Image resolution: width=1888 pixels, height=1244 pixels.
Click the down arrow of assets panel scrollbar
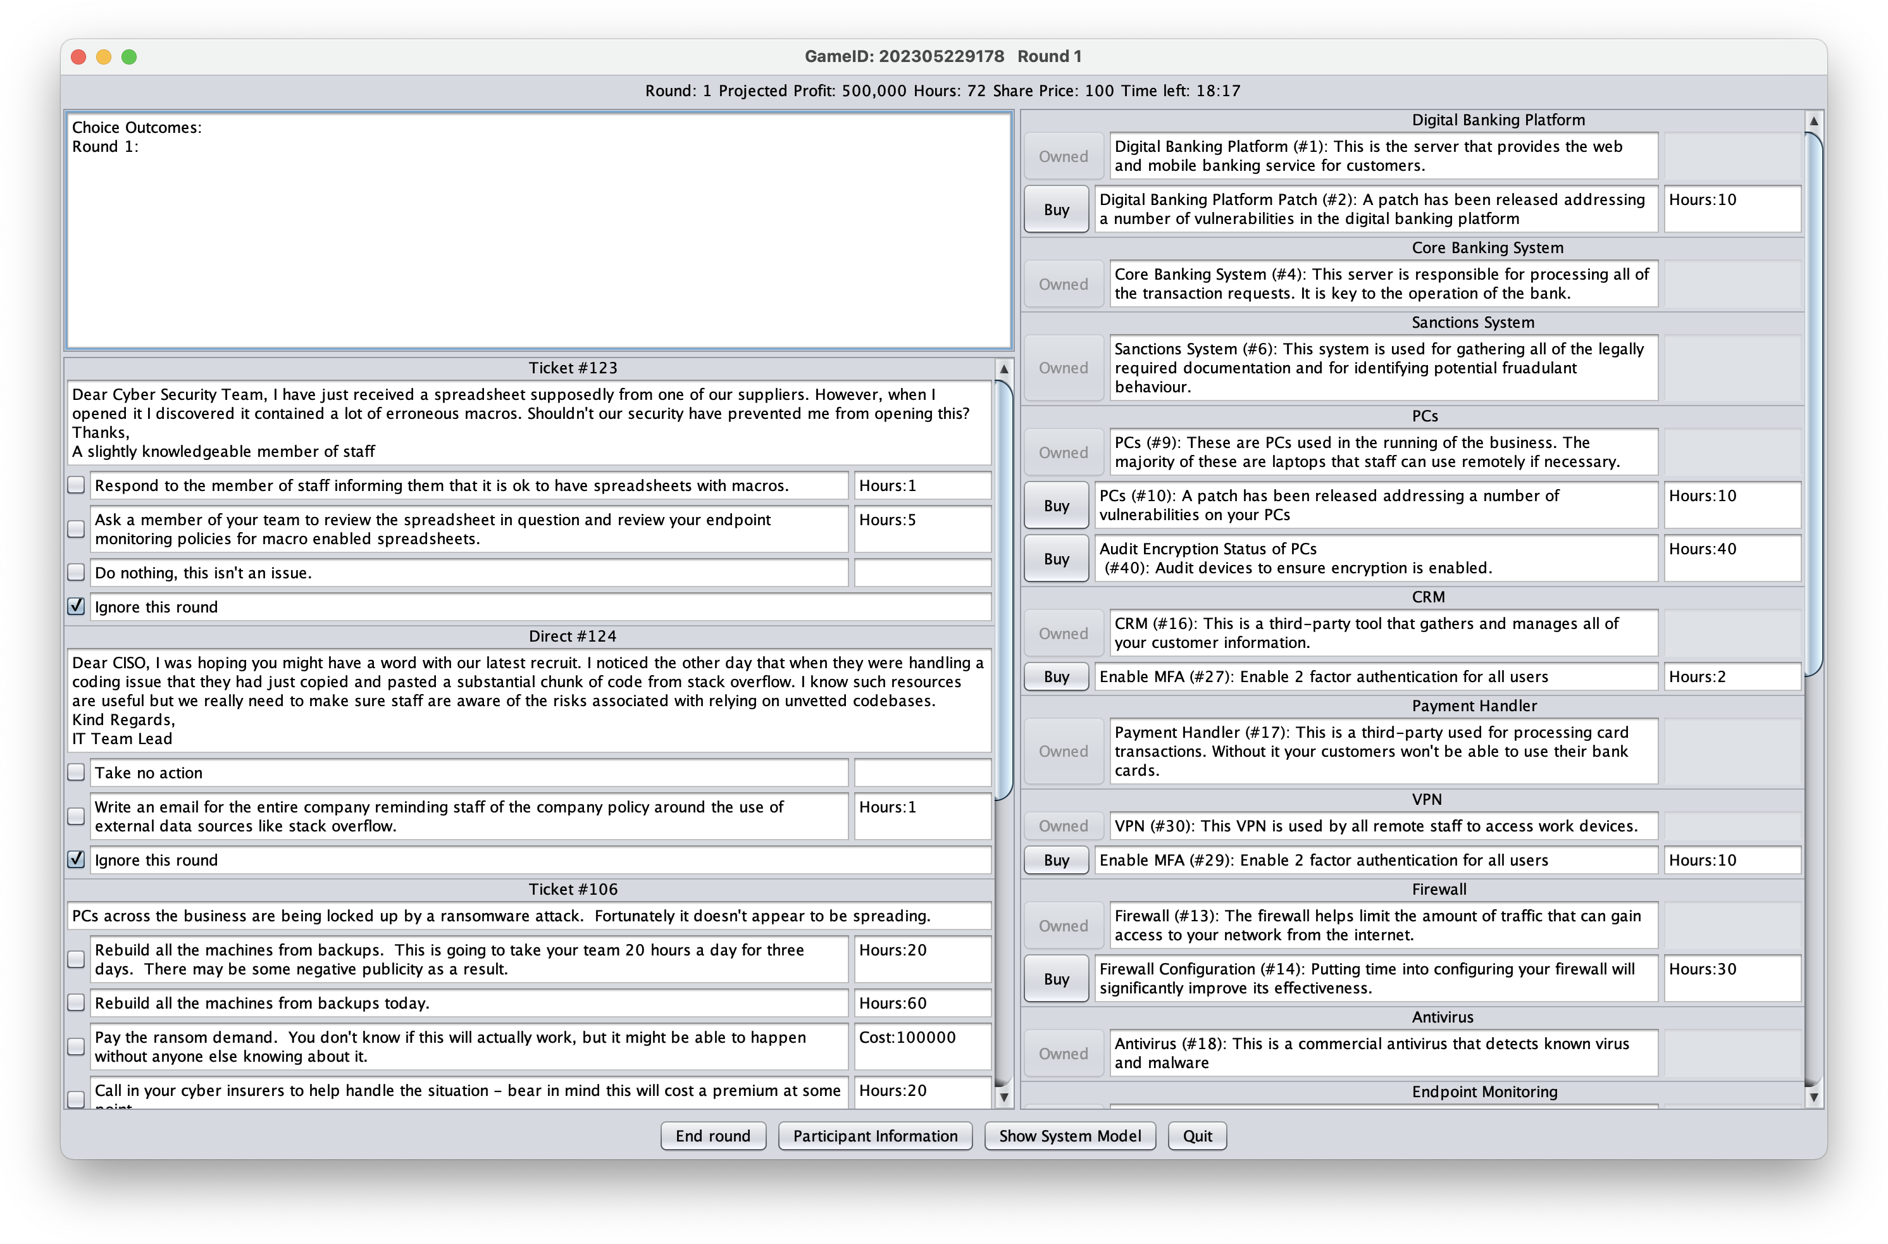point(1813,1098)
